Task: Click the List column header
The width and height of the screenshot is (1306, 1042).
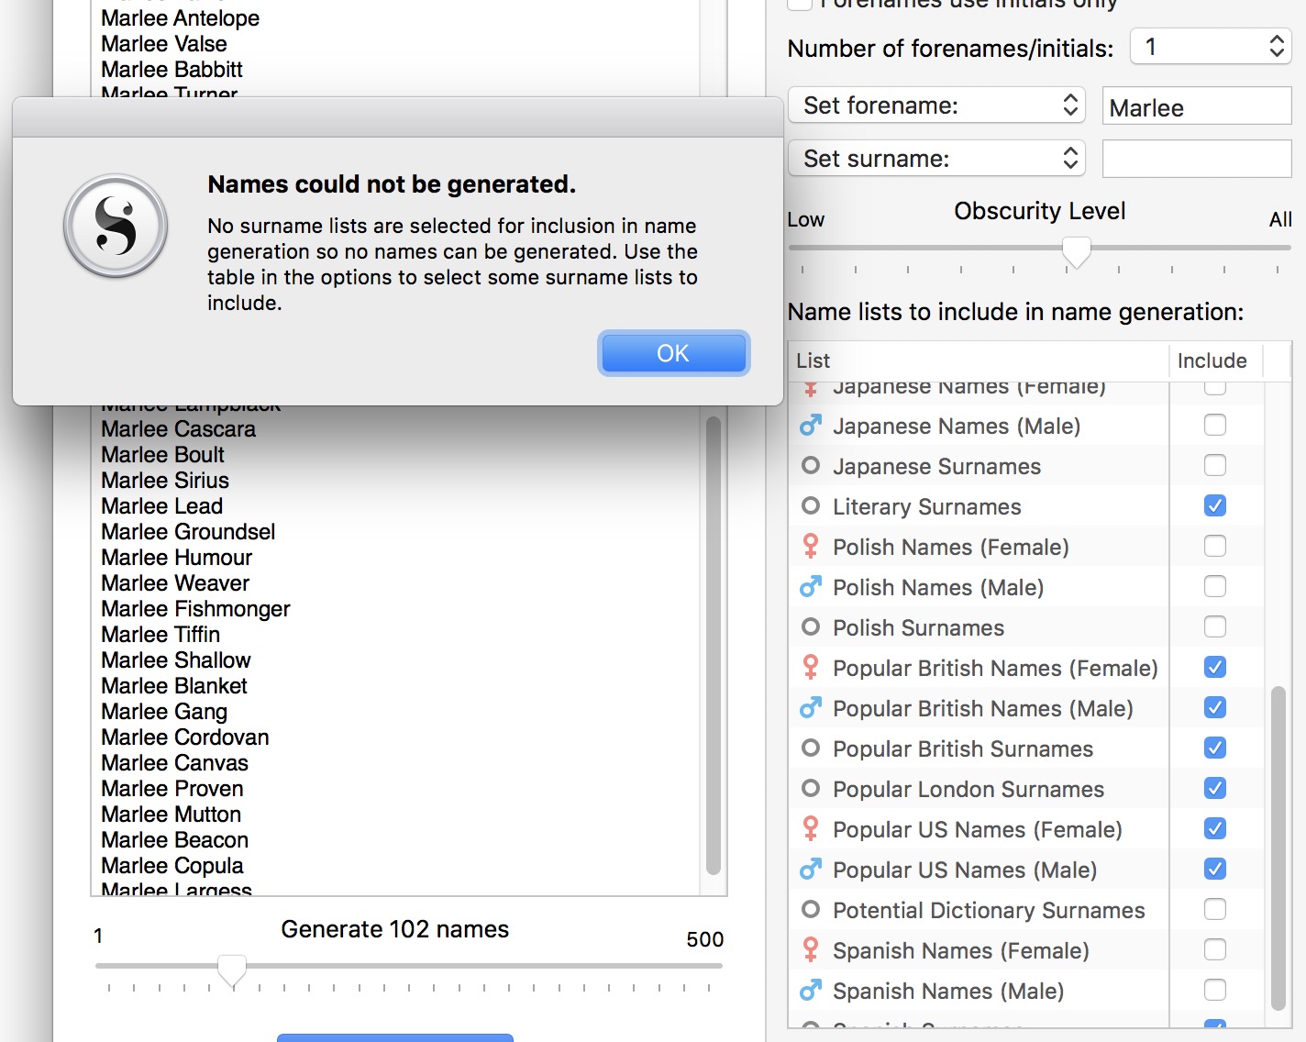Action: click(977, 360)
